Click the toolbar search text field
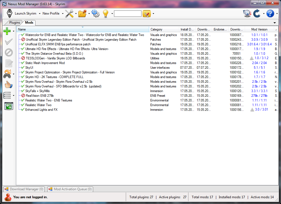The width and height of the screenshot is (281, 204). tap(128, 14)
